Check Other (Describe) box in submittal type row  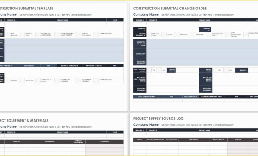95,34
